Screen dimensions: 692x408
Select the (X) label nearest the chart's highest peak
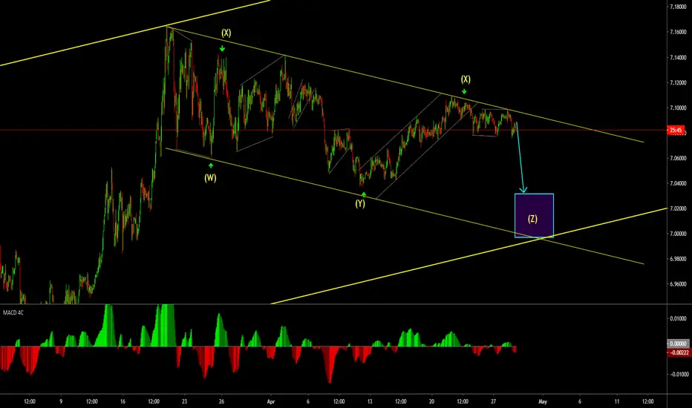(x=226, y=33)
